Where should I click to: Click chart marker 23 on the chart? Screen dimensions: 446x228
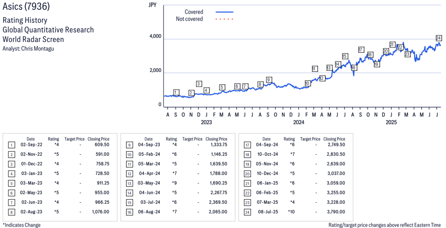407,54
